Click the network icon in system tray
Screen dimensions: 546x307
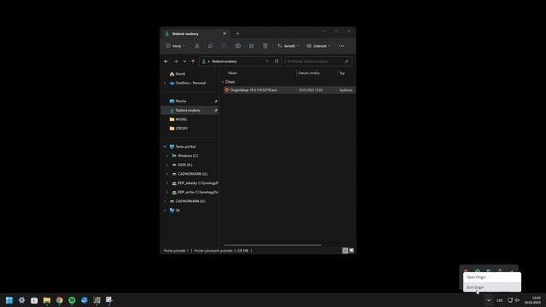[x=510, y=300]
